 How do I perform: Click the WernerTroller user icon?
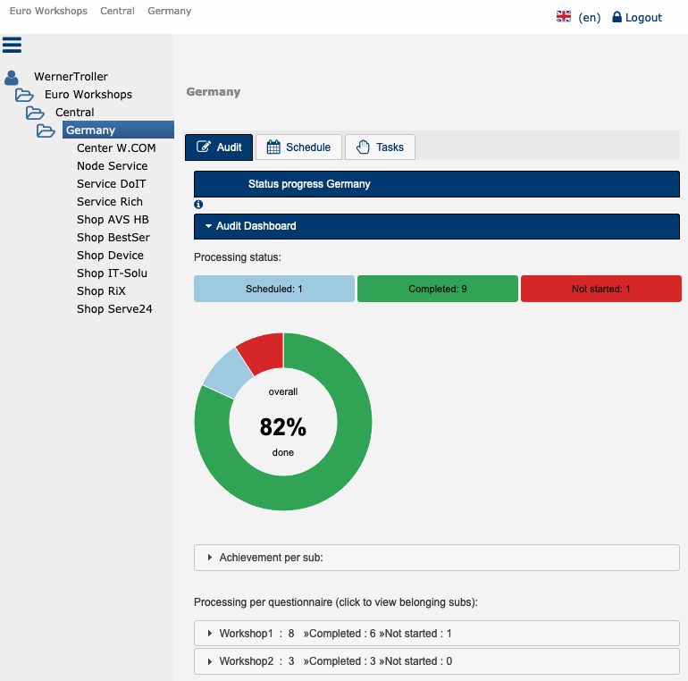click(12, 77)
